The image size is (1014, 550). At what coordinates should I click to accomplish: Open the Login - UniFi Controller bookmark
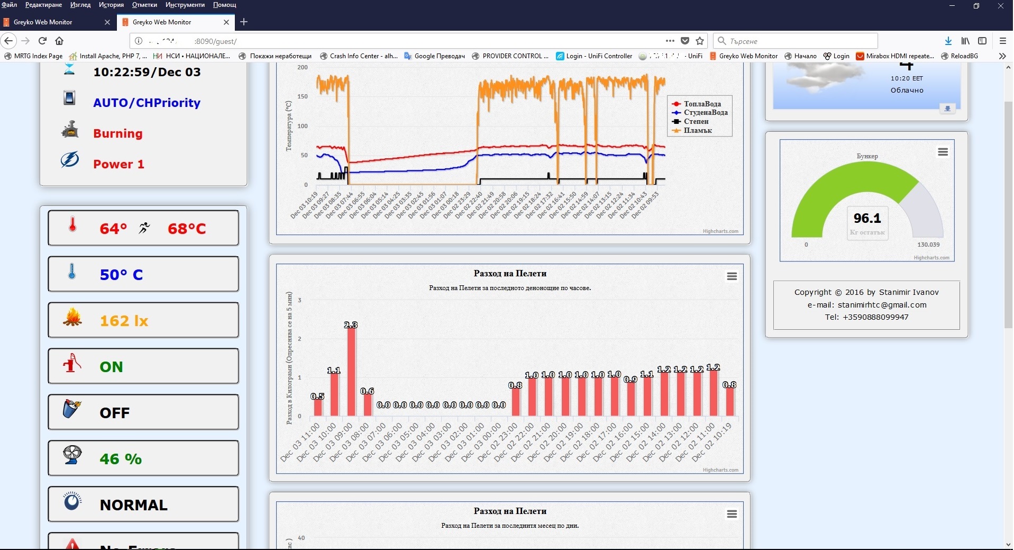[594, 56]
